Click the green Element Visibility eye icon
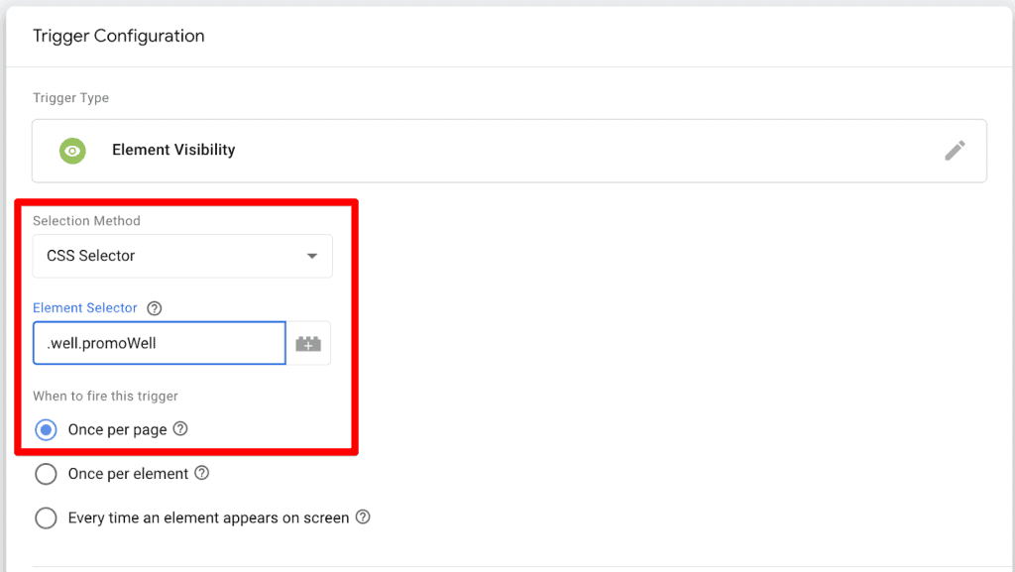 72,151
